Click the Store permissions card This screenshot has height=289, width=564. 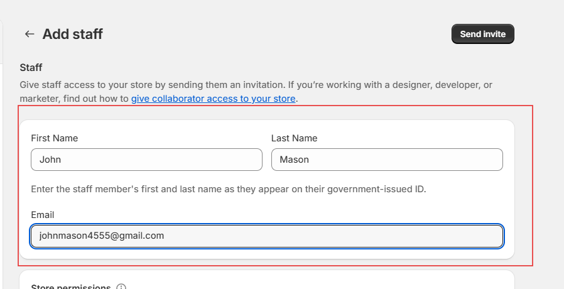(314, 281)
